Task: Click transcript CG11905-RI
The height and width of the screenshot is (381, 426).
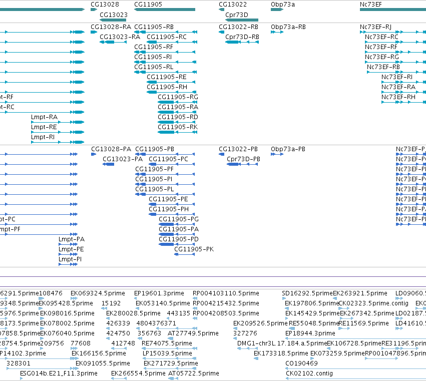Action: point(153,57)
